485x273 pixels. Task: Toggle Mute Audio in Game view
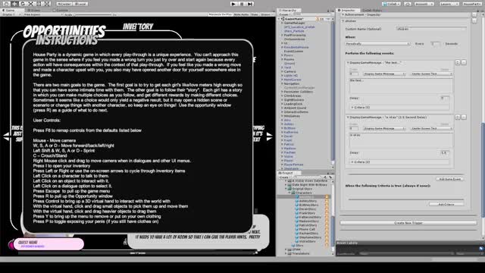pyautogui.click(x=241, y=14)
